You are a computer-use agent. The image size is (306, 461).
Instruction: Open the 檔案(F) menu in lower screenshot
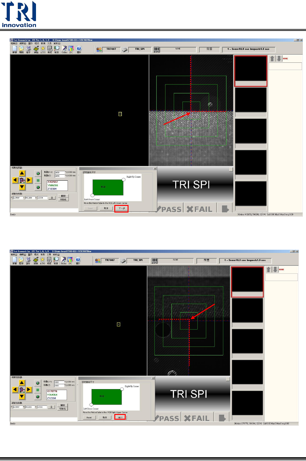click(x=14, y=254)
